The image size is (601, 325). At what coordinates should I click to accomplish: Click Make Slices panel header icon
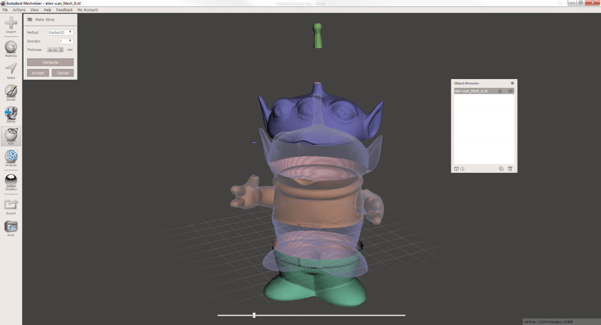click(29, 19)
